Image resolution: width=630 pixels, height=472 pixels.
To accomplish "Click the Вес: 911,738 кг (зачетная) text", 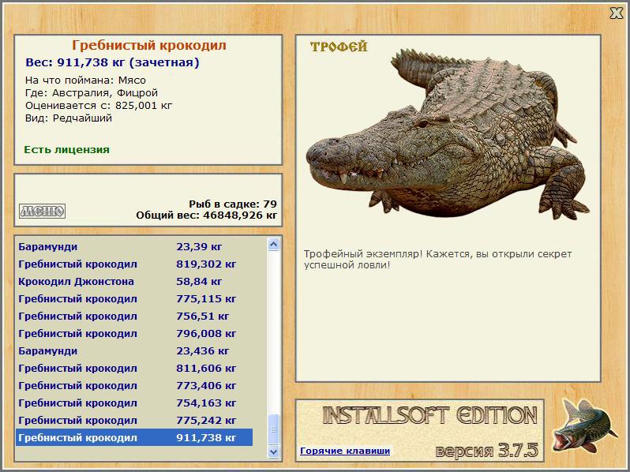I will click(x=112, y=62).
